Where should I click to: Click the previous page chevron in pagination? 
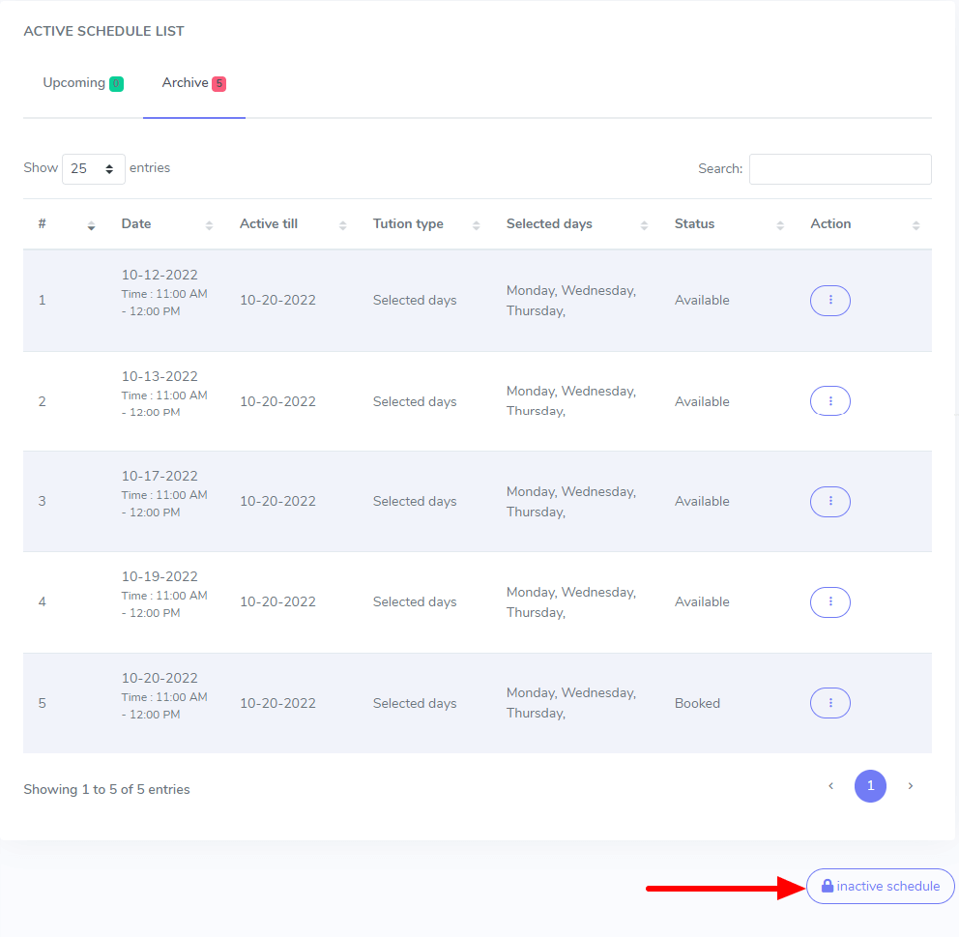pos(830,786)
